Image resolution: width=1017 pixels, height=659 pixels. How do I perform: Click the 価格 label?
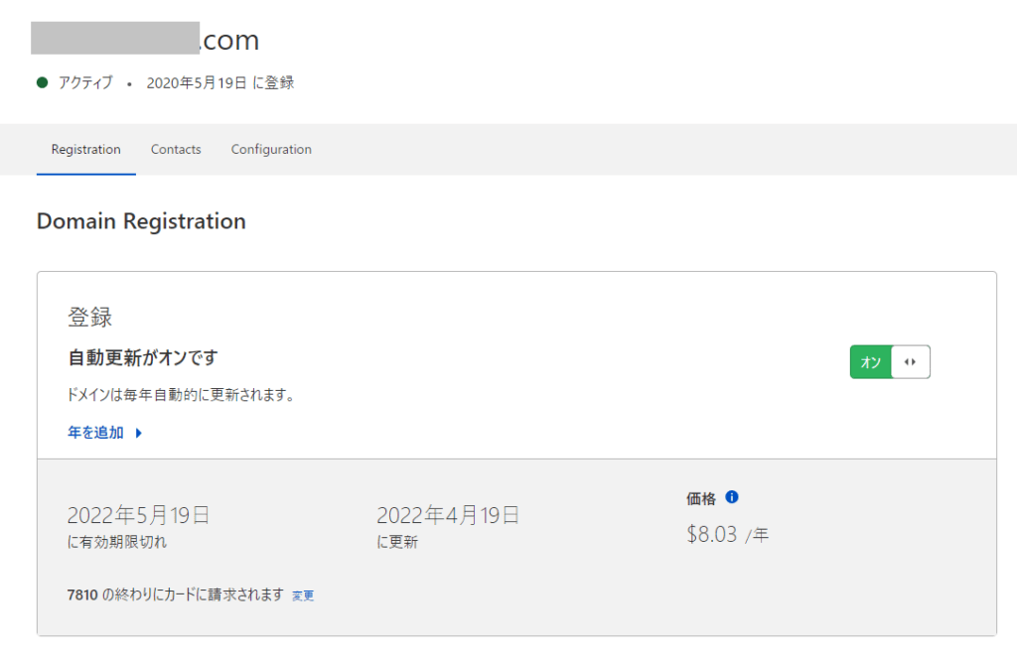700,498
